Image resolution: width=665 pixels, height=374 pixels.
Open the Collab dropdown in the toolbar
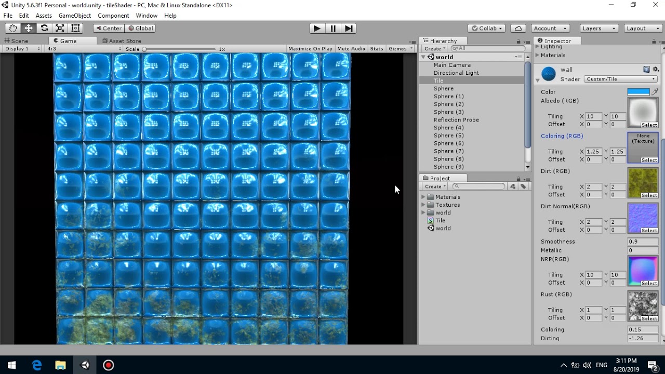pos(486,28)
